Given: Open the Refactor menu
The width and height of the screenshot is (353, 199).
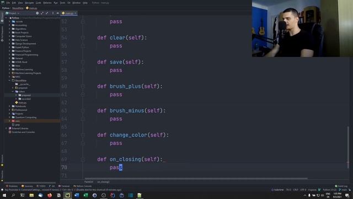Looking at the screenshot, I should pos(47,3).
